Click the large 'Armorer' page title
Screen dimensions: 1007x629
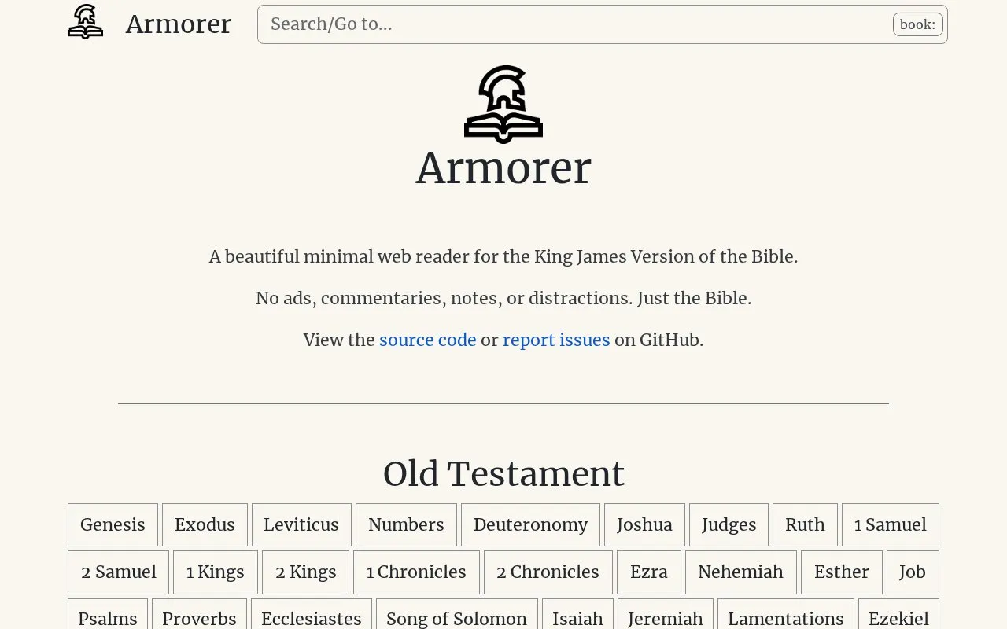(x=503, y=167)
